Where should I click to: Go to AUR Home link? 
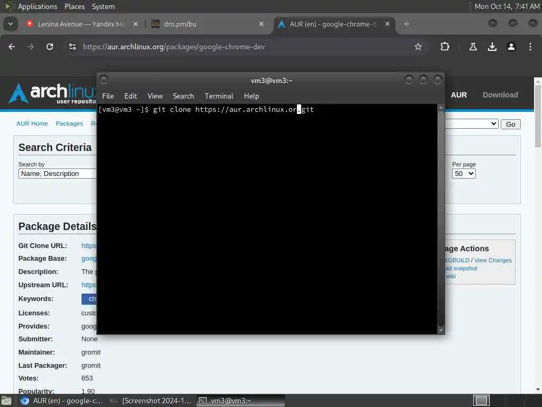tap(32, 123)
